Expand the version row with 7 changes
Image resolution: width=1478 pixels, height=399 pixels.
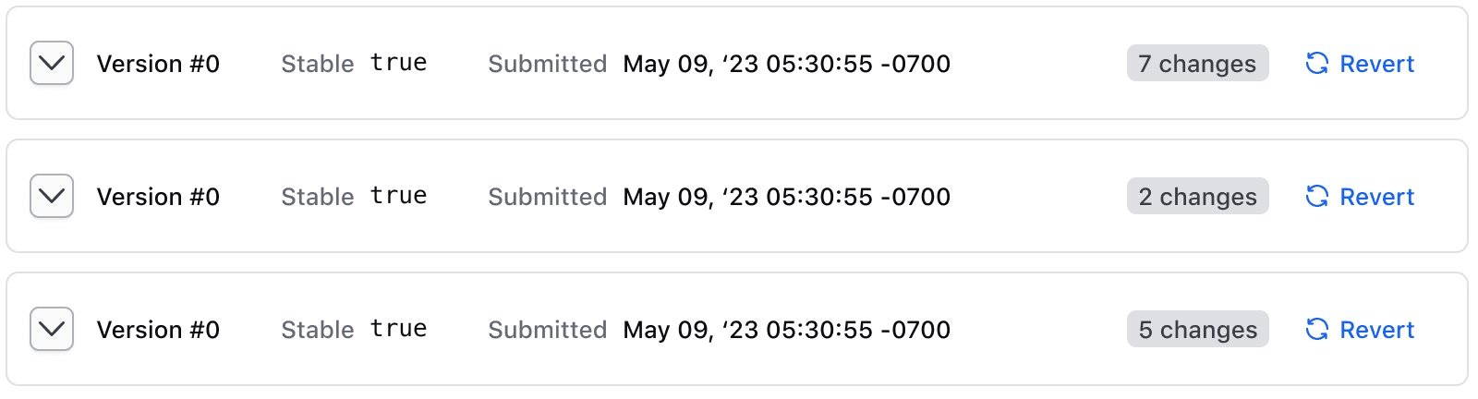tap(52, 63)
